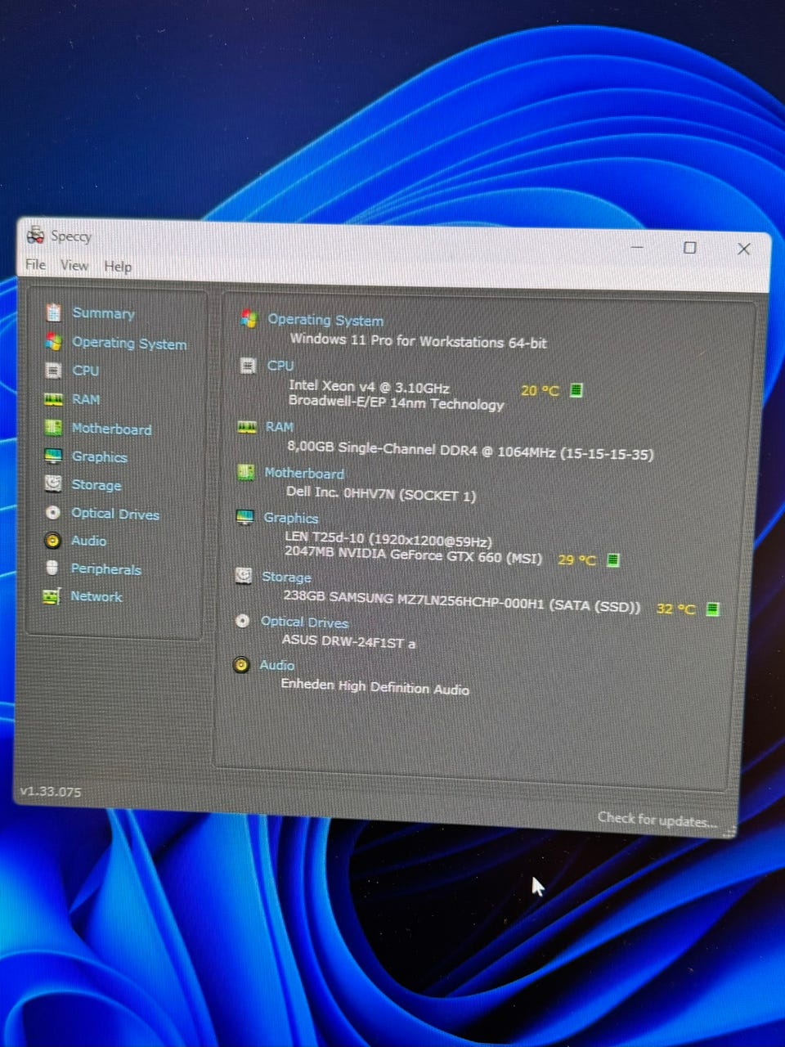Viewport: 785px width, 1047px height.
Task: Click the 20 °C CPU temperature value
Action: (x=540, y=390)
